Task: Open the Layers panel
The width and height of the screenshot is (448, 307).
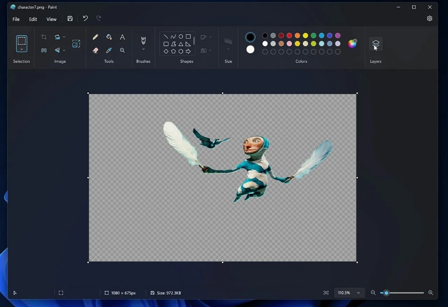Action: (x=375, y=44)
